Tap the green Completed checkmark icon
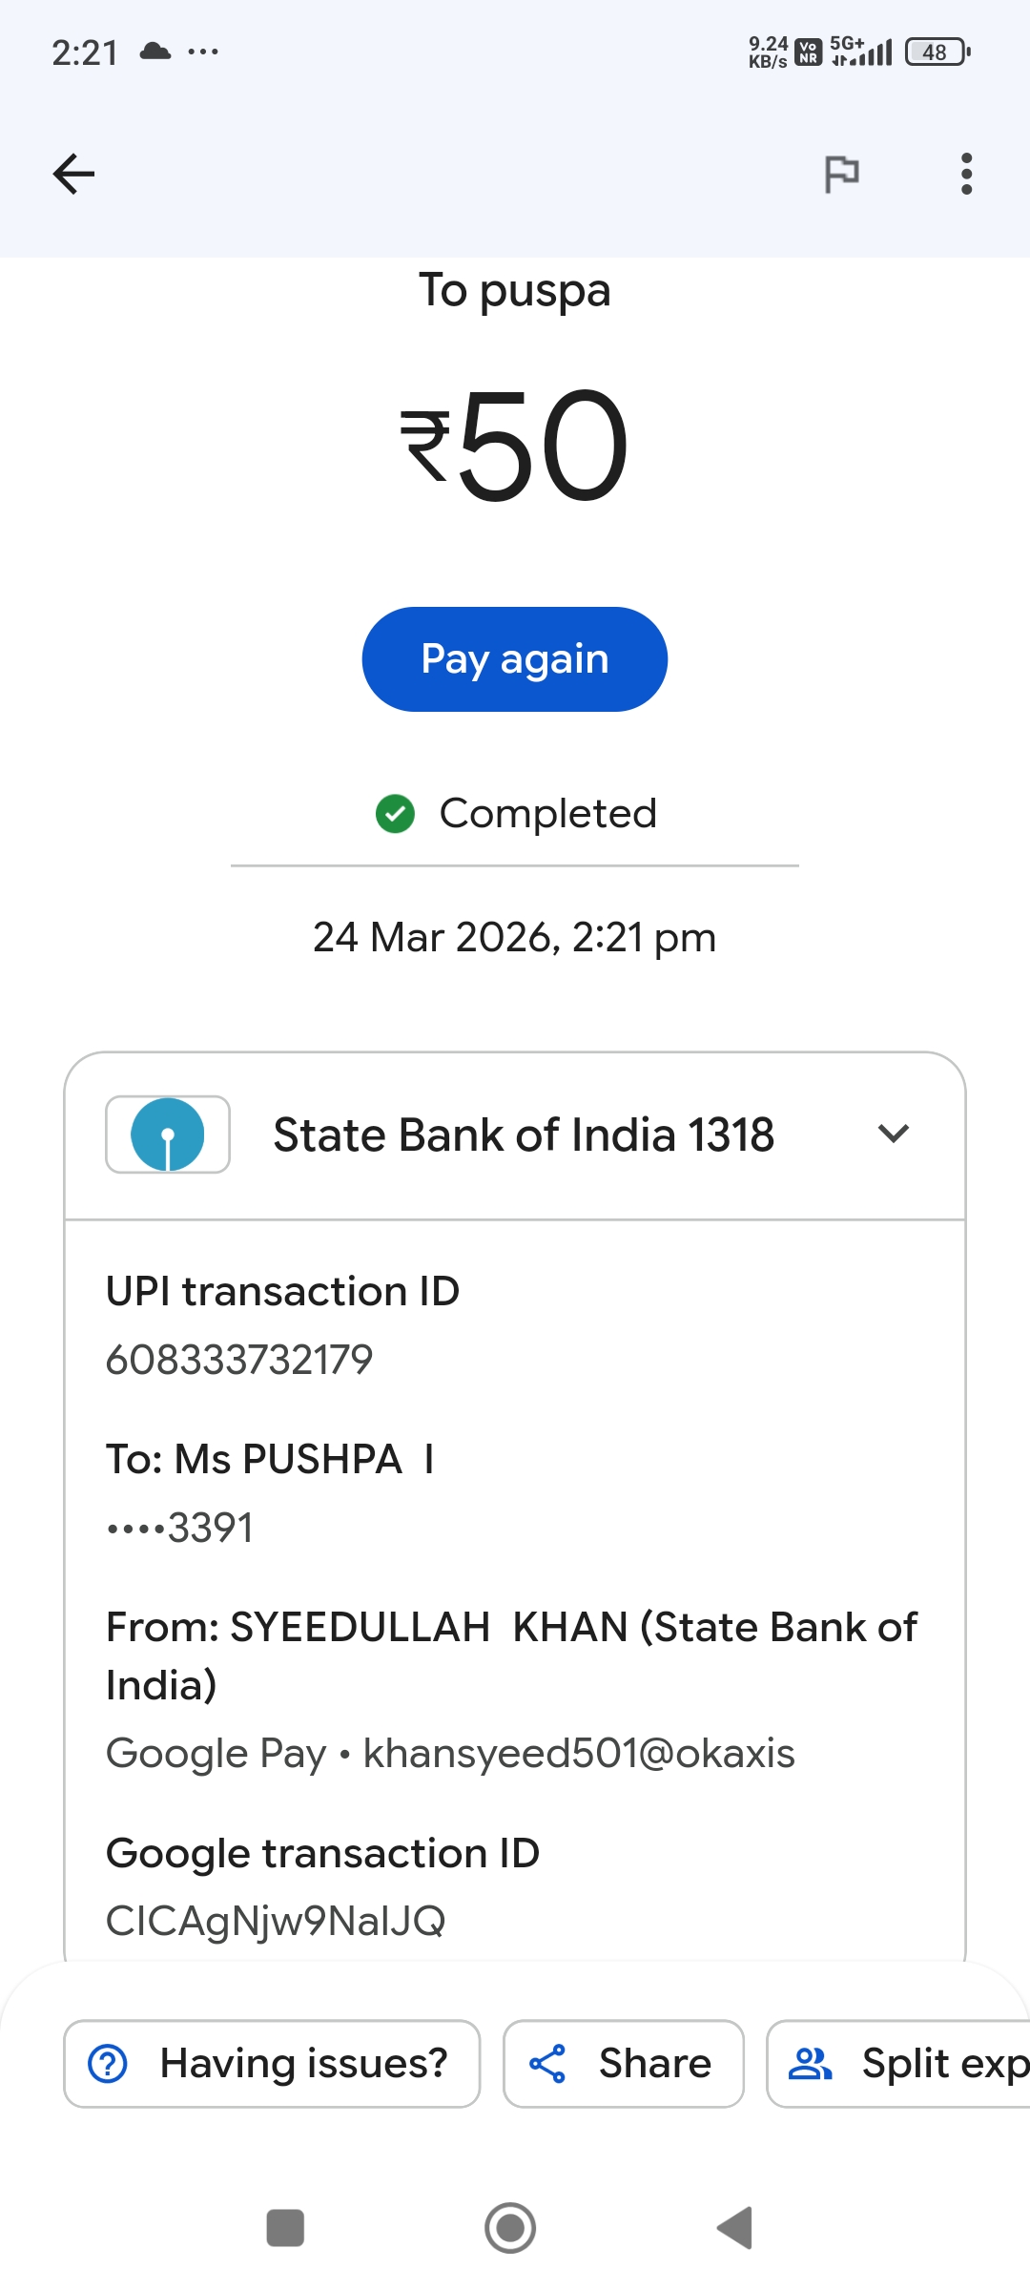 (395, 814)
